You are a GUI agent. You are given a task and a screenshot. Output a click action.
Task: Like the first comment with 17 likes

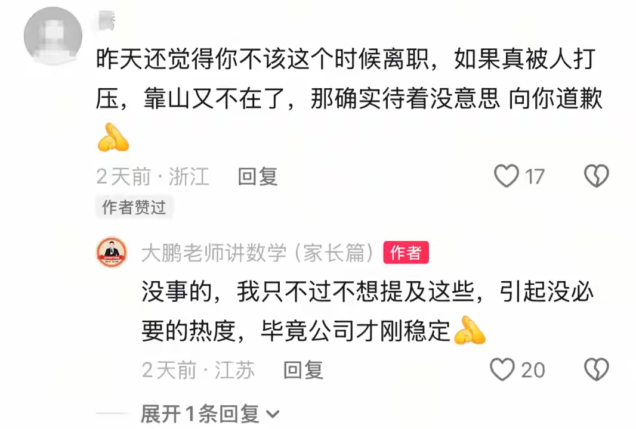click(x=506, y=176)
